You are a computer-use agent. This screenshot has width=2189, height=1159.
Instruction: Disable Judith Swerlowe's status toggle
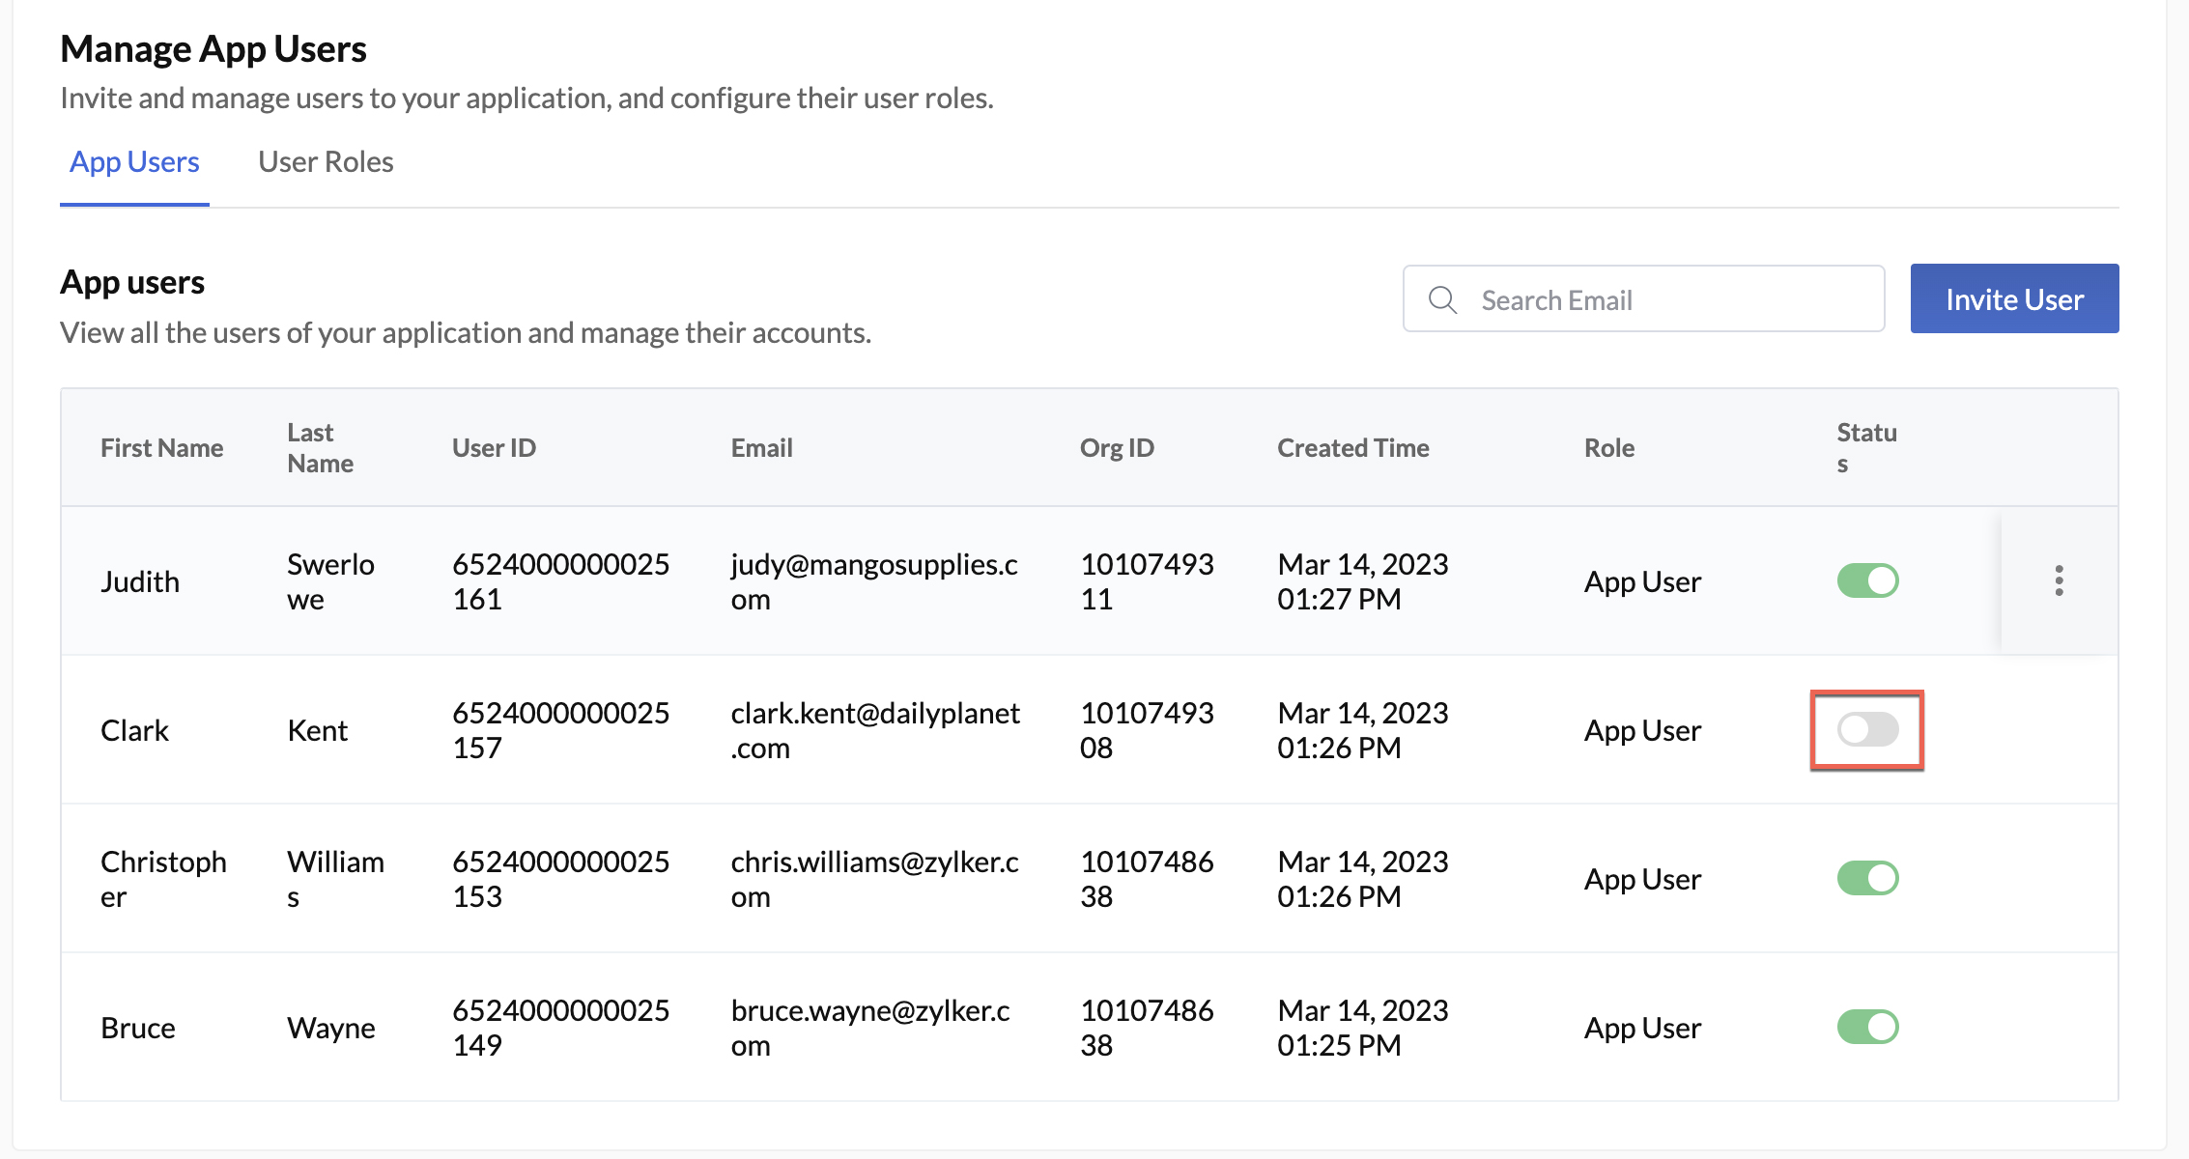[1866, 580]
